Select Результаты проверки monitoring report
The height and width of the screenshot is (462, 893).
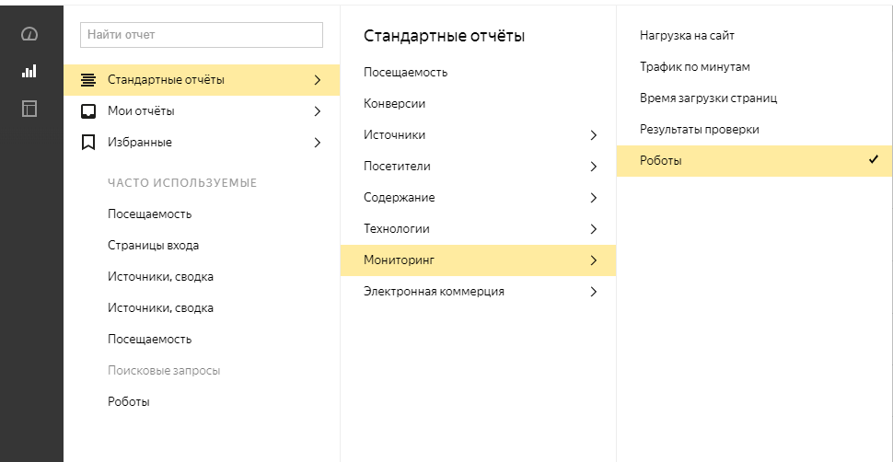pyautogui.click(x=699, y=130)
